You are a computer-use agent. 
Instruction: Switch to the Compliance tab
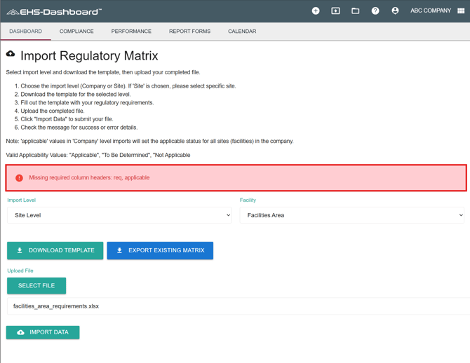point(76,32)
